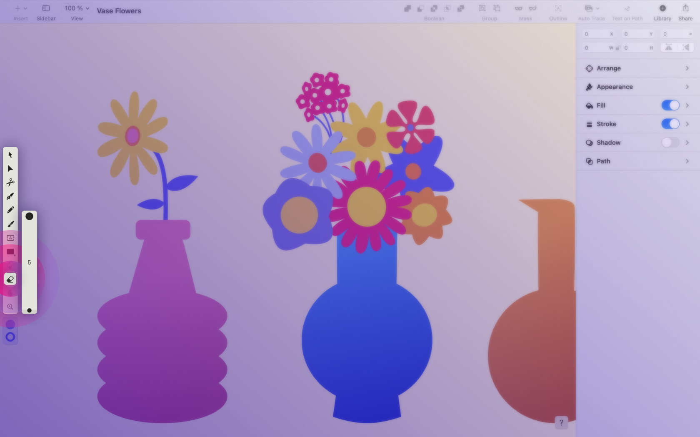Click the eraser size slider track

click(x=29, y=262)
